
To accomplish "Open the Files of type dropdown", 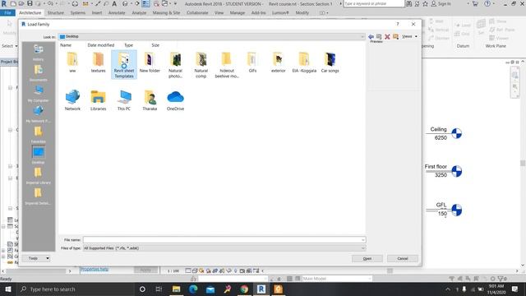I will 224,248.
